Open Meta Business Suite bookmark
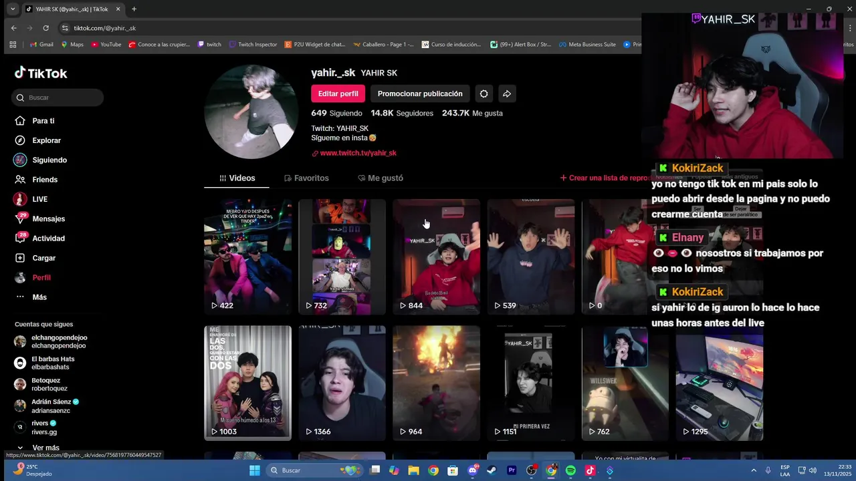Viewport: 856px width, 481px height. (x=586, y=45)
